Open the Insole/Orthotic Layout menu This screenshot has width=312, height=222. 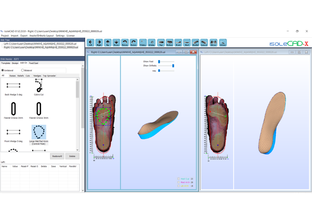41,36
